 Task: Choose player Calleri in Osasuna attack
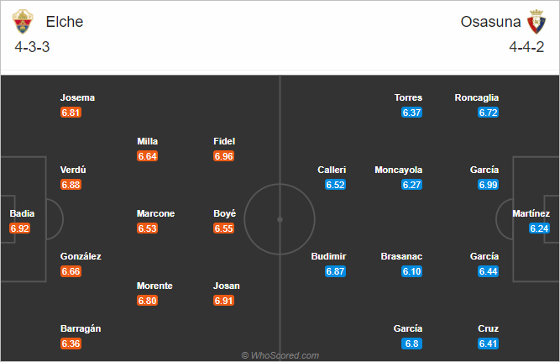(x=332, y=170)
